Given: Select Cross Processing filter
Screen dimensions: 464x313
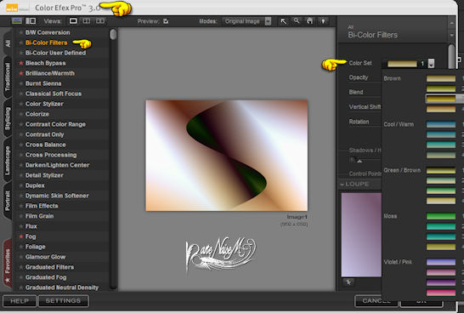Looking at the screenshot, I should [x=51, y=155].
